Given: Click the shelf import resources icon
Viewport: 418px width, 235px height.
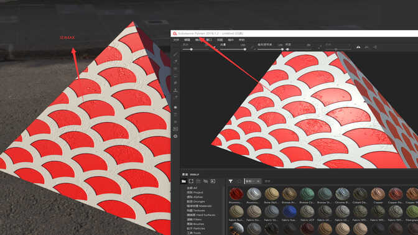Looking at the screenshot, I should click(x=213, y=182).
